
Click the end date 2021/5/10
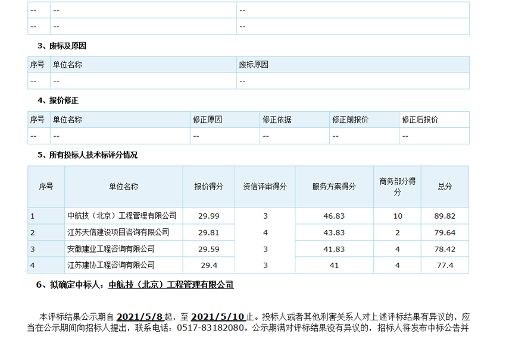coord(218,317)
